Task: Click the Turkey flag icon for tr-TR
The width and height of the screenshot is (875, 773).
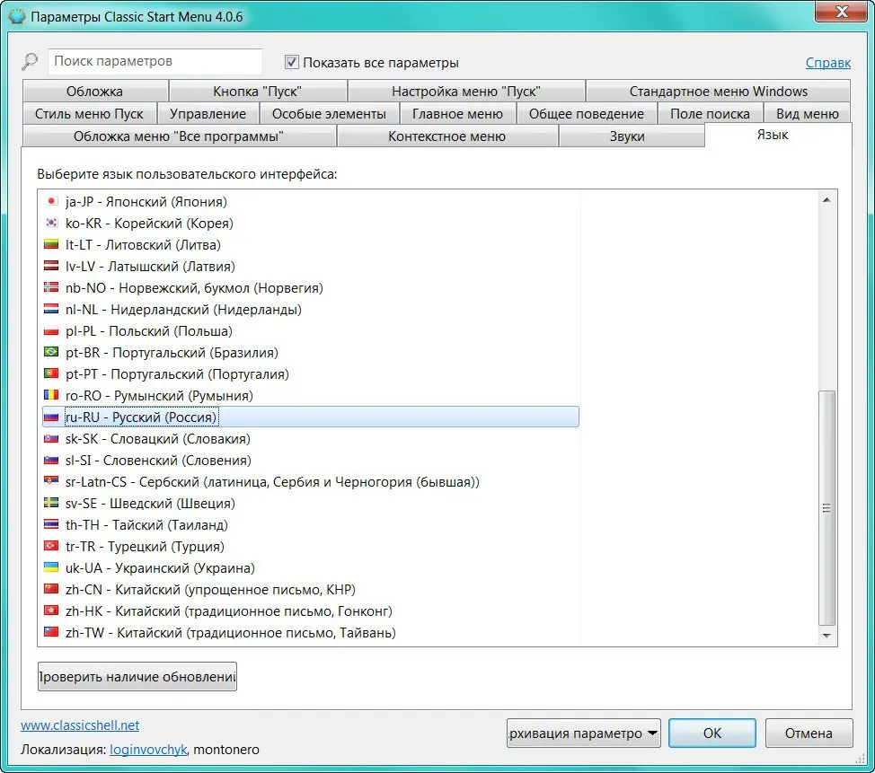Action: (x=51, y=546)
